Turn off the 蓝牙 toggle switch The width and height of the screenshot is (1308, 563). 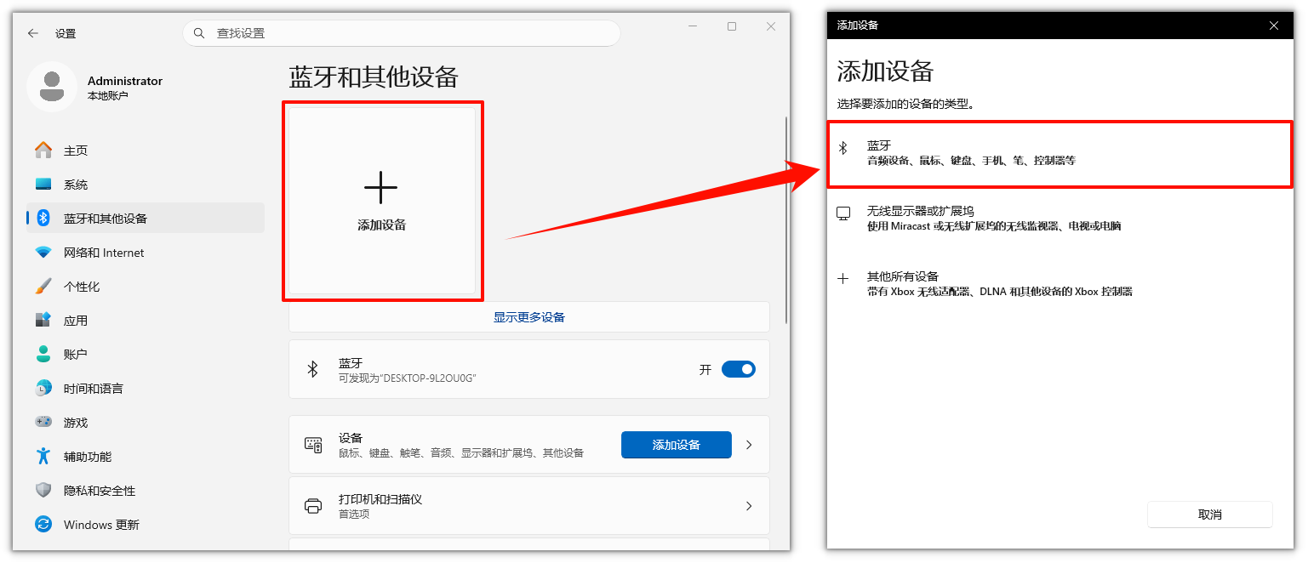click(x=738, y=369)
